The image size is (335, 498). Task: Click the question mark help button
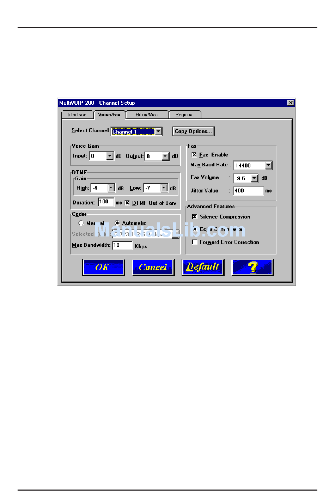pyautogui.click(x=252, y=267)
